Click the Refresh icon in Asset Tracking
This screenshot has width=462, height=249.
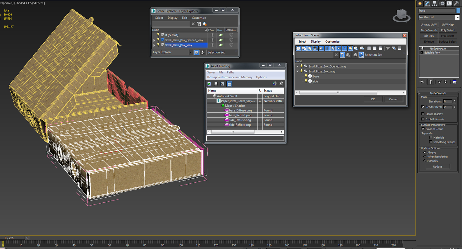click(x=209, y=84)
